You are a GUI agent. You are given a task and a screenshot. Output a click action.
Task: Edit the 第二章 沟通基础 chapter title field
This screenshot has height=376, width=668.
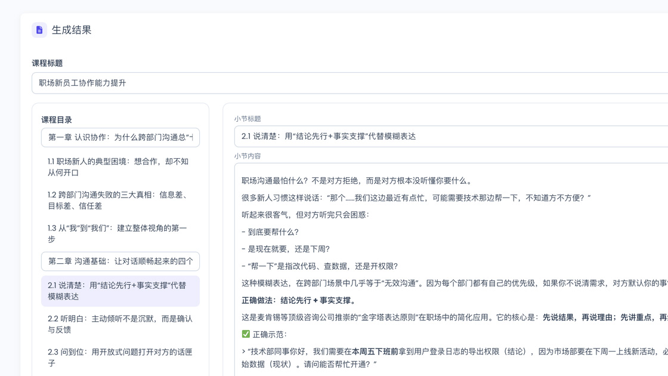[120, 261]
